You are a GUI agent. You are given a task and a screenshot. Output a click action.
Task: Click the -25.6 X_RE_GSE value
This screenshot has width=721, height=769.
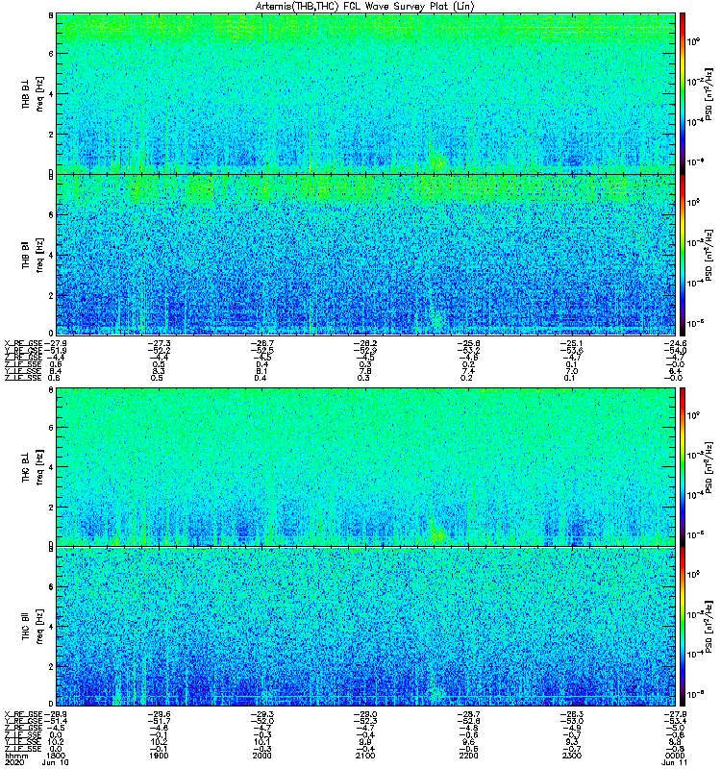pos(468,343)
